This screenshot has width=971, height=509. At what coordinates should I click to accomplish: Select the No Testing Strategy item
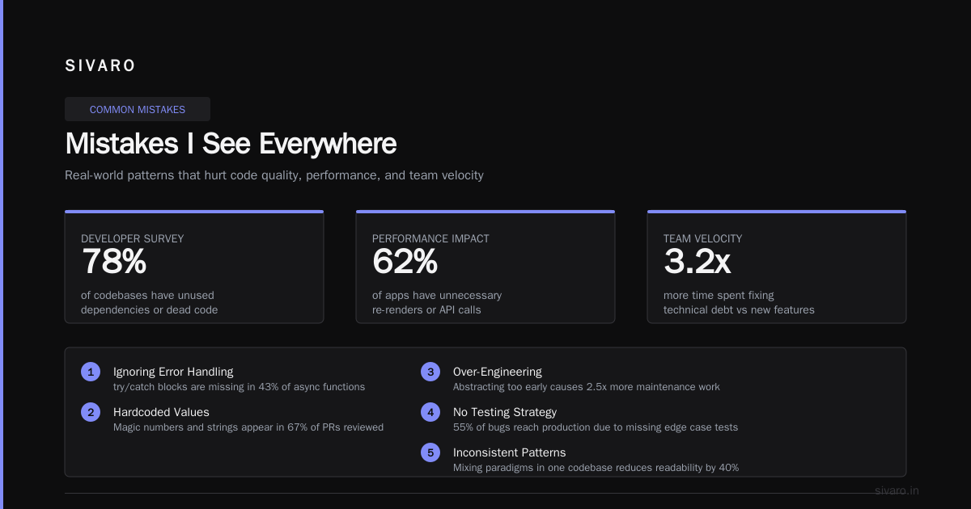[579, 419]
